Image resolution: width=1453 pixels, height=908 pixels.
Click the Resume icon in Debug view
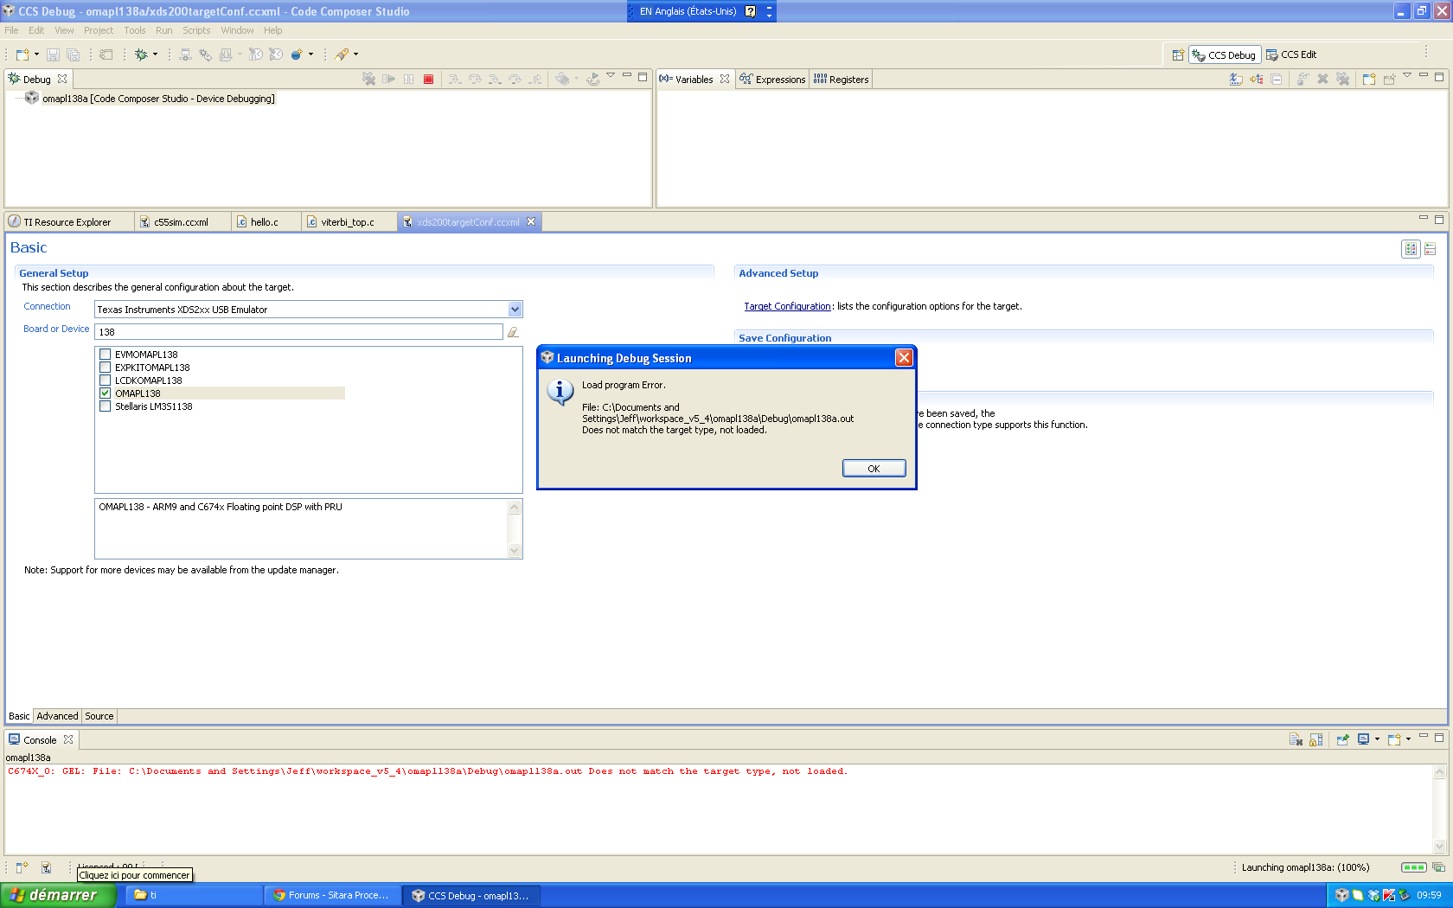[x=388, y=79]
